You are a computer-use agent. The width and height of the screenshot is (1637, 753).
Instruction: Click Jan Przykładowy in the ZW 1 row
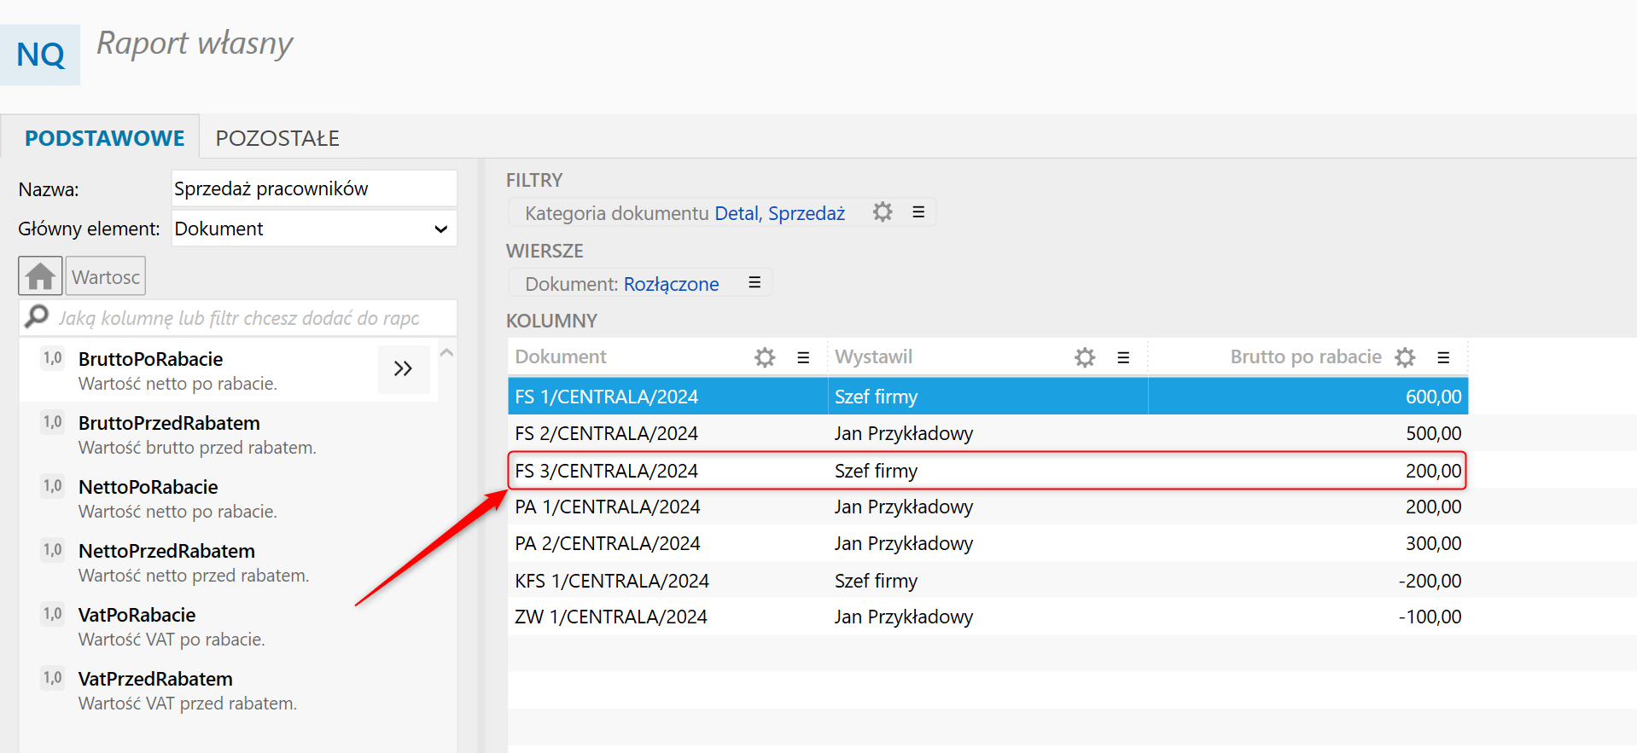pos(904,617)
